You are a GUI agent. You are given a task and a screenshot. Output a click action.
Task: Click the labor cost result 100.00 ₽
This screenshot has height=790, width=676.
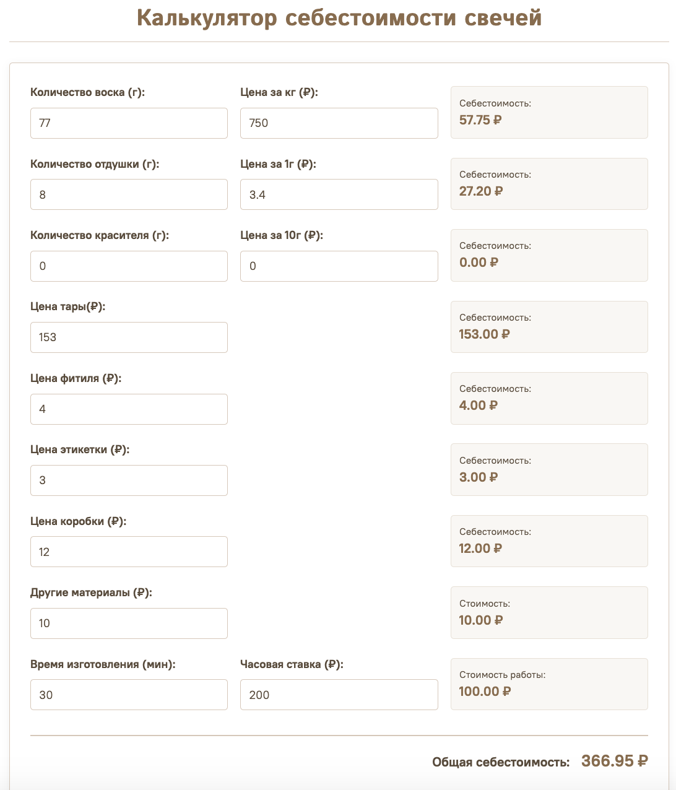point(485,692)
